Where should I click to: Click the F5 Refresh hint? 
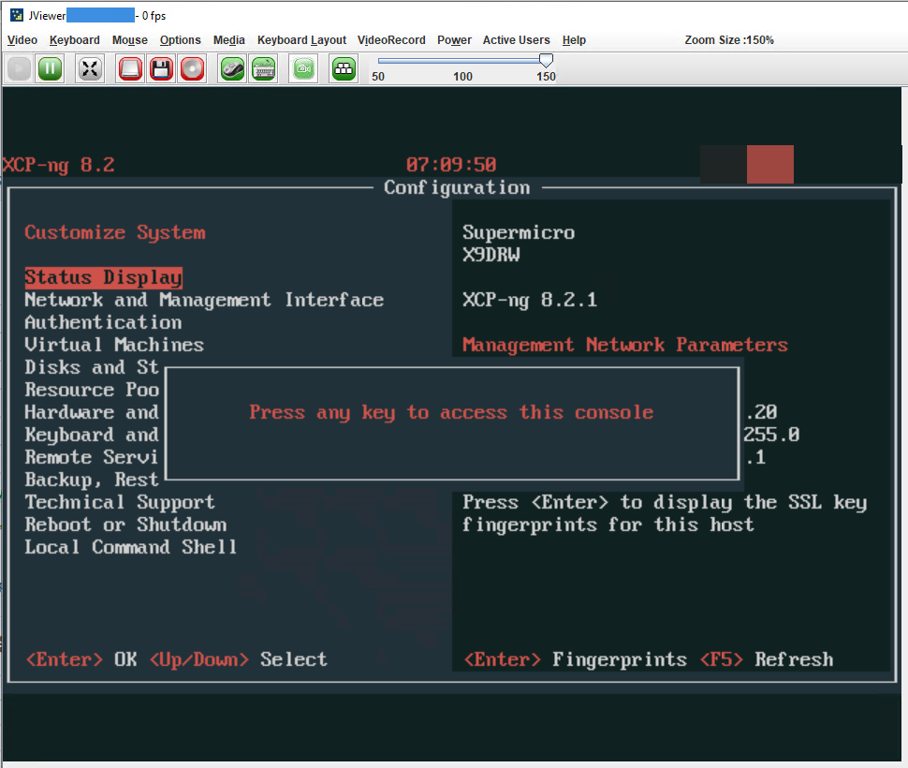tap(767, 659)
